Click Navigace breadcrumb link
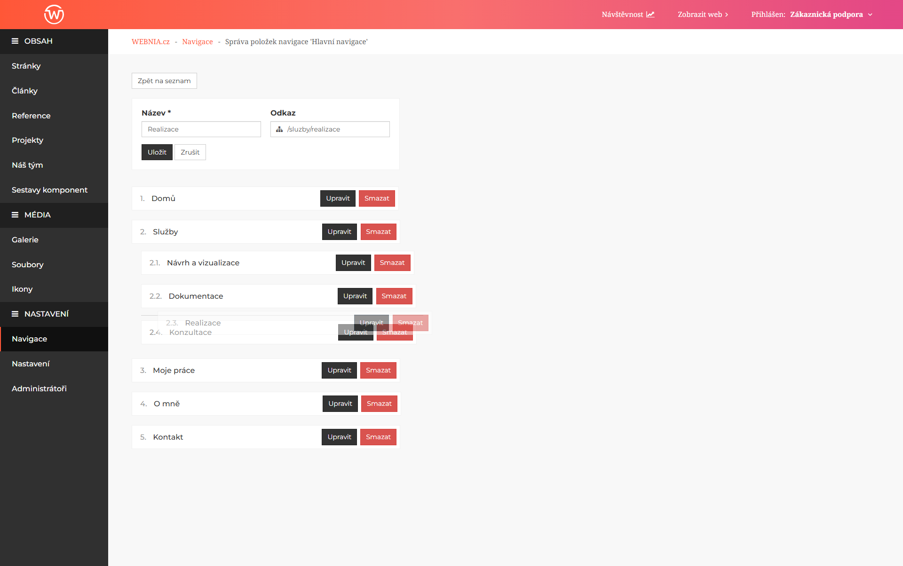This screenshot has width=903, height=566. point(198,42)
